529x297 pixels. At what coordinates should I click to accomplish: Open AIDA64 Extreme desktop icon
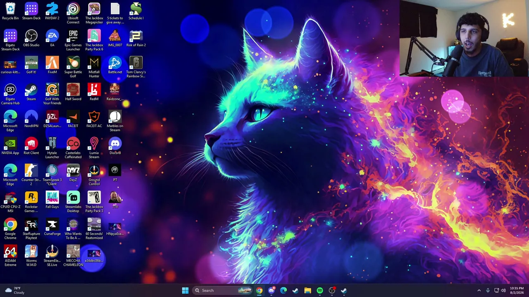coord(10,256)
